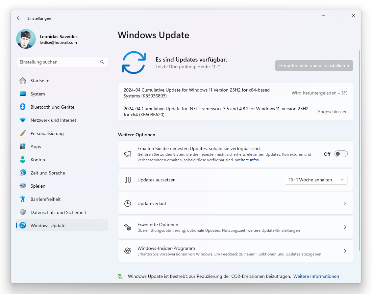Click the Letzte Überprüfung: Heute, 11:21 text

tap(188, 67)
